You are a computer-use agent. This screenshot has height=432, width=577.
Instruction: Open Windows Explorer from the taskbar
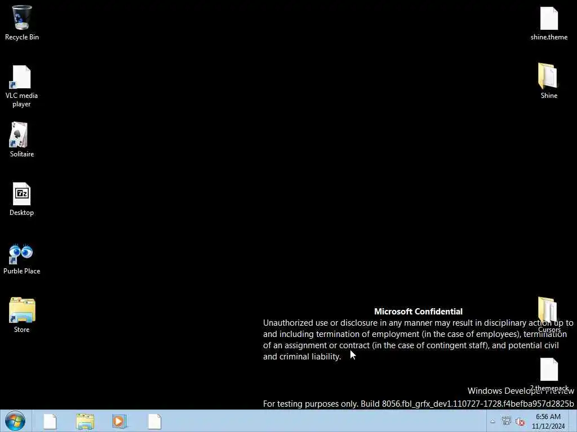[85, 421]
